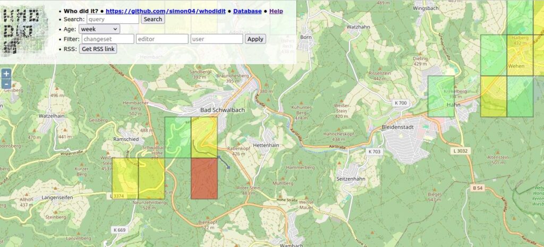The image size is (544, 247).
Task: Click the K 669 road shield
Action: point(120,229)
